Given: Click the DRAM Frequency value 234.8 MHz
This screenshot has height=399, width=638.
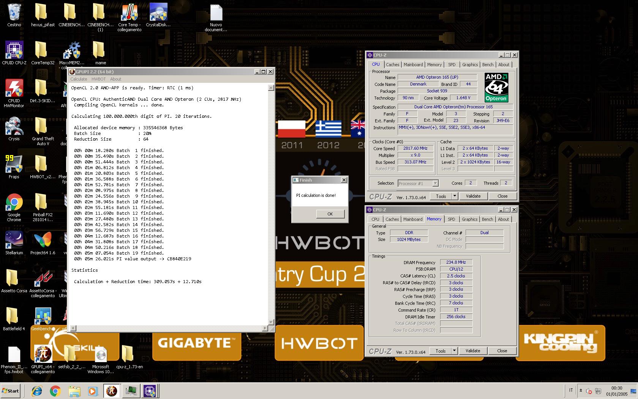Looking at the screenshot, I should [456, 262].
